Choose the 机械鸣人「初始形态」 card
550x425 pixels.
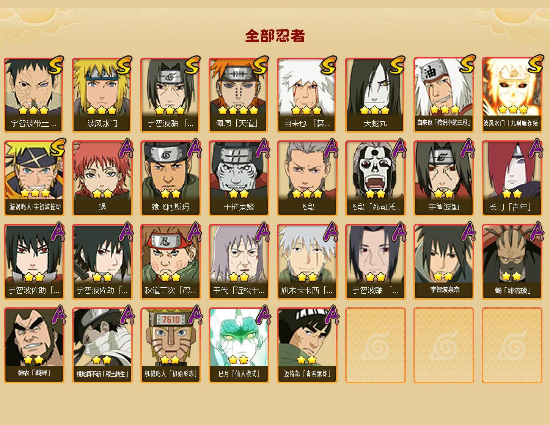click(x=171, y=345)
